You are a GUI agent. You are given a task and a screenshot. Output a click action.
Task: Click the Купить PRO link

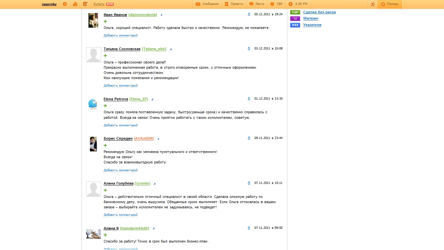click(104, 4)
